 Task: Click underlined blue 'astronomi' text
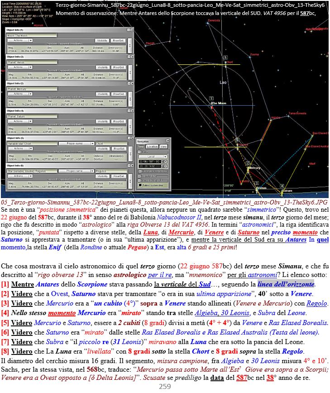click(x=262, y=275)
